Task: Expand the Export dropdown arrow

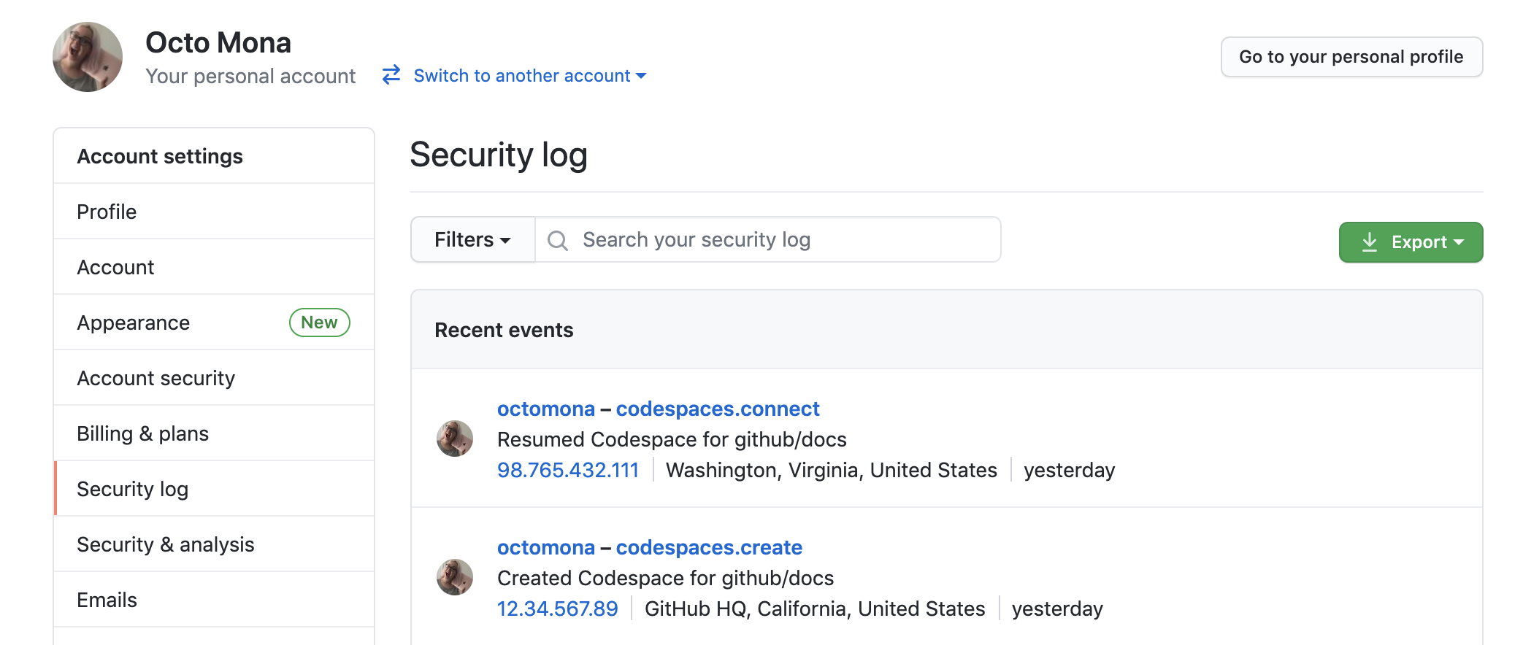Action: click(x=1460, y=242)
